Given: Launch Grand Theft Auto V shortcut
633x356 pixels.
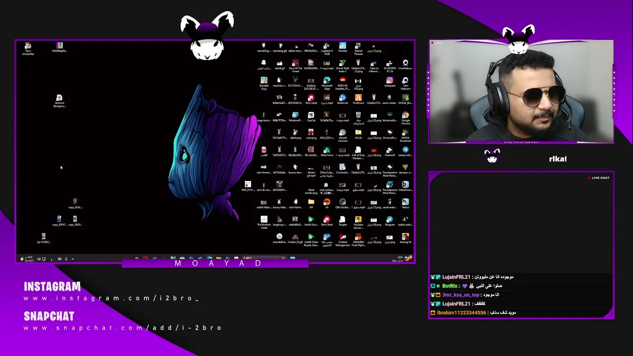Looking at the screenshot, I should click(x=342, y=66).
